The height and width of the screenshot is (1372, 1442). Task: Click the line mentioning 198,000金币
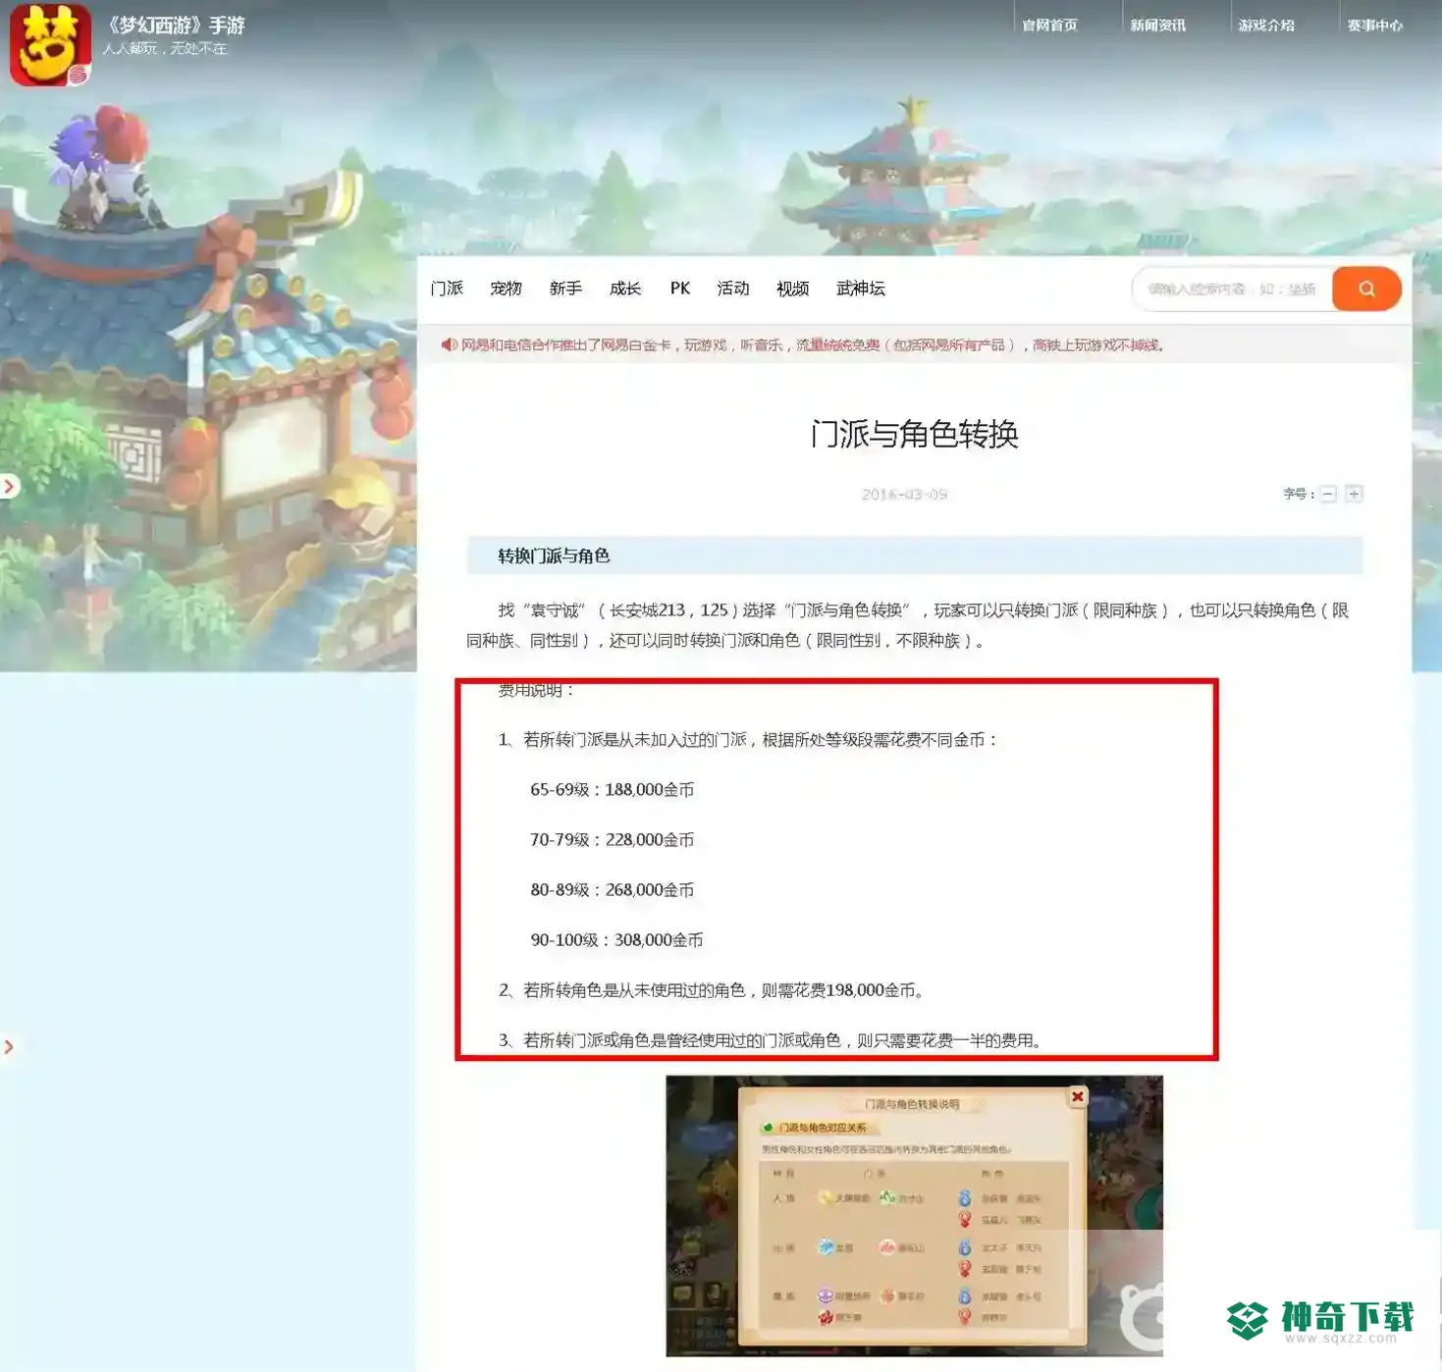pos(713,990)
